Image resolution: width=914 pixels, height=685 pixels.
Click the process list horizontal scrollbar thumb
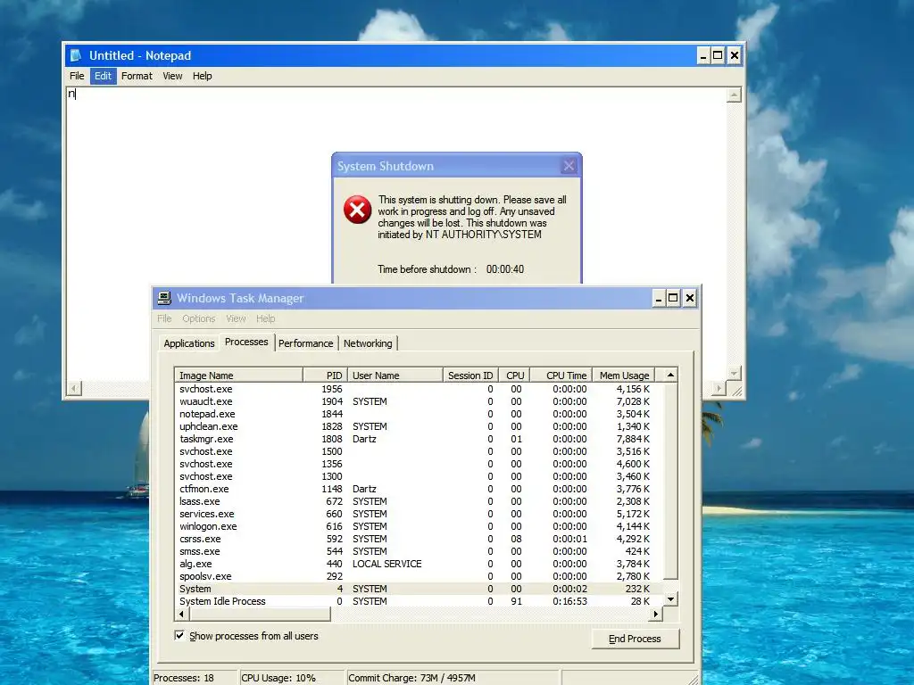(260, 614)
